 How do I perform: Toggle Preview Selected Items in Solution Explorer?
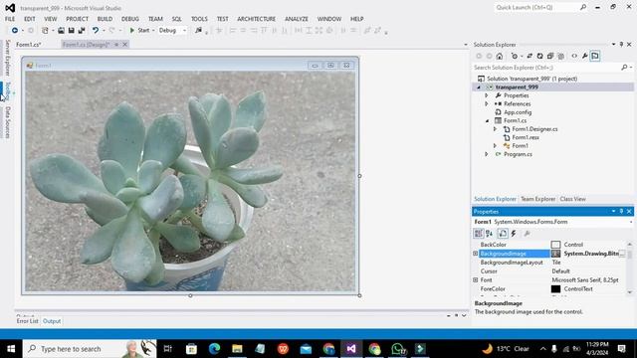[595, 56]
